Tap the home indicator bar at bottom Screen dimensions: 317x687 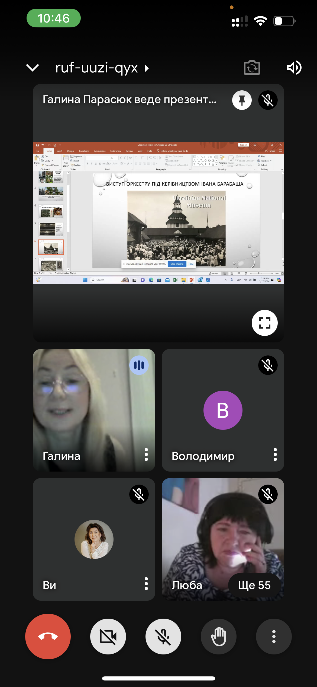point(158,678)
